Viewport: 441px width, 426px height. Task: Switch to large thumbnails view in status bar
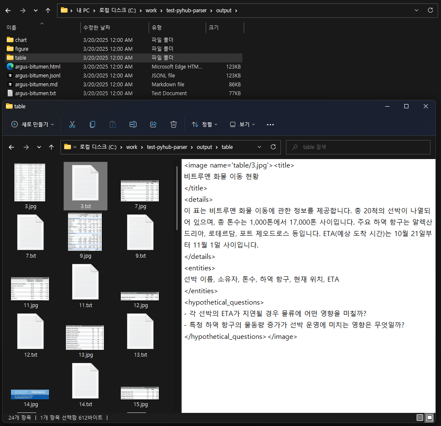[430, 418]
